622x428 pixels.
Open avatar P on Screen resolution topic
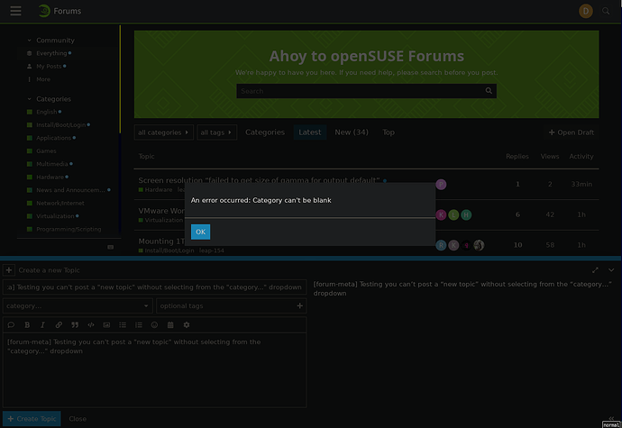(441, 185)
